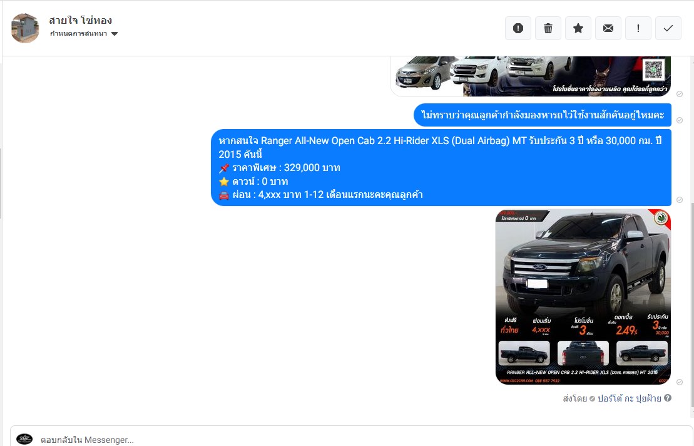Screen dimensions: 694x446
Task: Star this conversation as follow up
Action: click(578, 28)
